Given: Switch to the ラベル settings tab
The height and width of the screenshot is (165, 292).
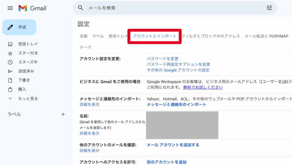Looking at the screenshot, I should click(x=98, y=36).
